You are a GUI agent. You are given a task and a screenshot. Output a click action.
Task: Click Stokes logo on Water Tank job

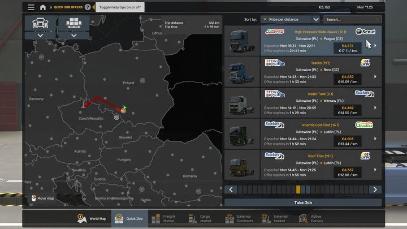click(365, 93)
